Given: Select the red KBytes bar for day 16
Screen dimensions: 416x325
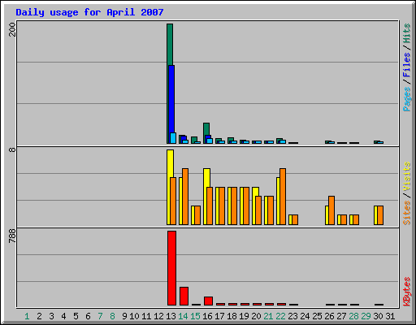Looking at the screenshot, I should coord(208,301).
